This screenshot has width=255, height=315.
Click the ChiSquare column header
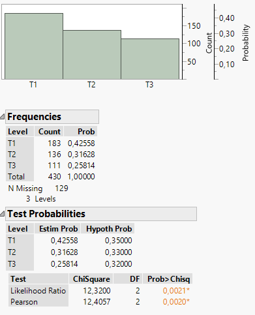coord(91,279)
